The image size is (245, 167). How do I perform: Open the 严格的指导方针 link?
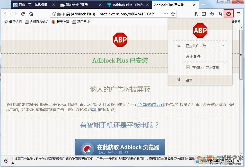(151, 104)
